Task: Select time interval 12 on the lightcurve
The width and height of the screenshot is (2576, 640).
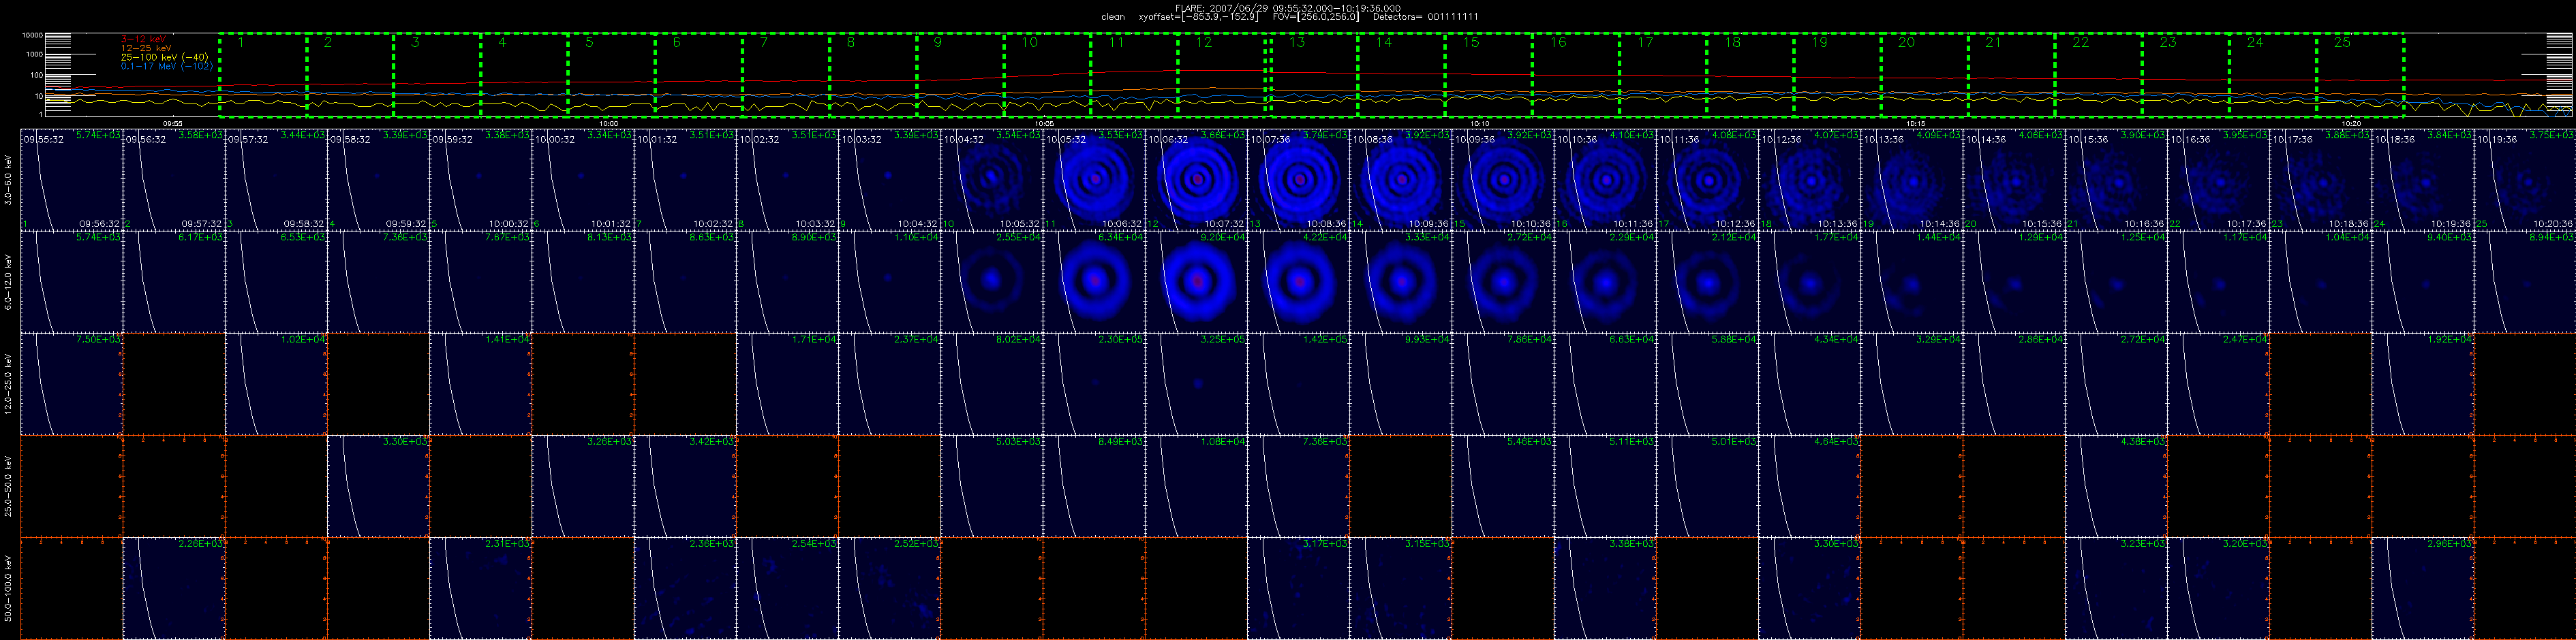Action: pos(1222,75)
